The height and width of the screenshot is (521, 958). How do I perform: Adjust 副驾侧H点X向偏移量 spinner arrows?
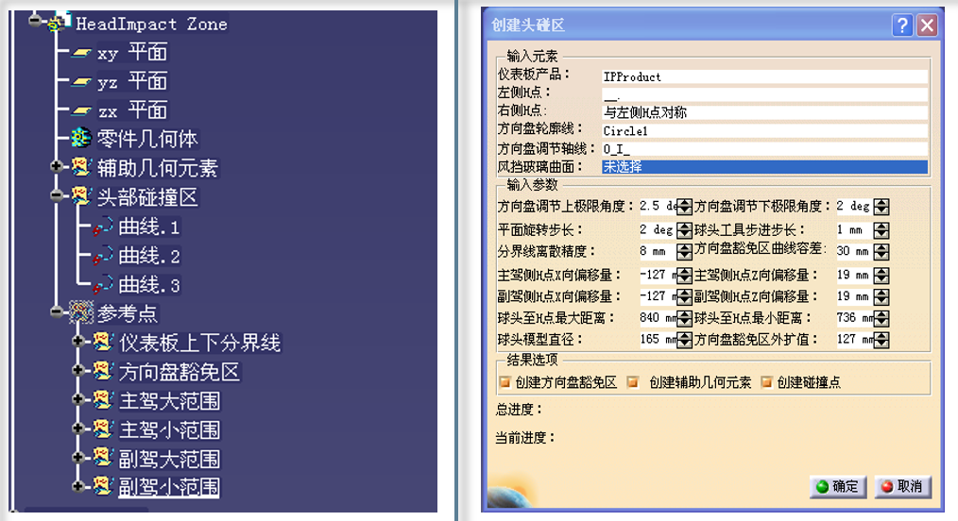(684, 296)
